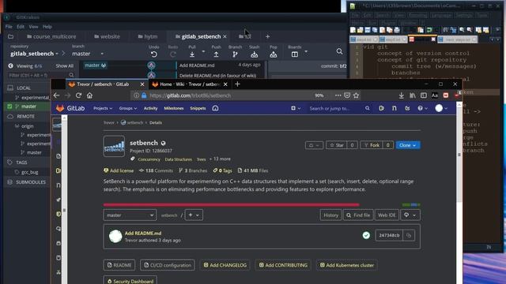Open GitLab help question mark dropdown
This screenshot has height=284, width=506.
coord(422,108)
